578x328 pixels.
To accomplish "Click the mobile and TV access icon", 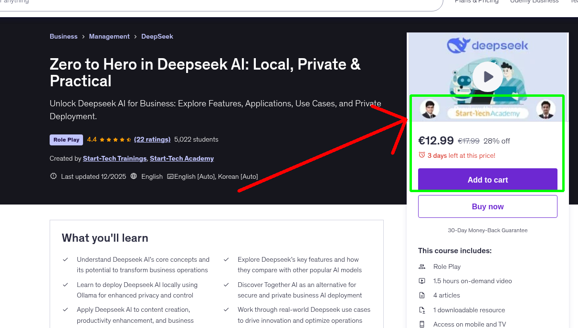I will [422, 324].
